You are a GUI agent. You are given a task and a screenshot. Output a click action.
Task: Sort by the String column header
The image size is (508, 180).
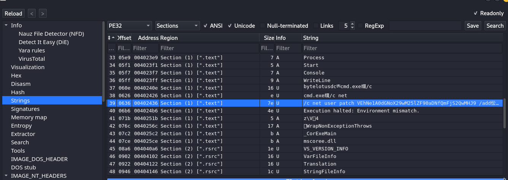click(402, 38)
